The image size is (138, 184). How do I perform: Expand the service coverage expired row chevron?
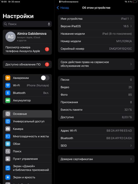(131, 64)
